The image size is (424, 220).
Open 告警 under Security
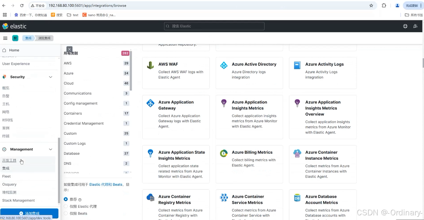[6, 96]
